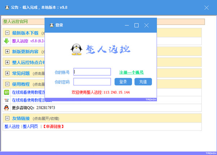The height and width of the screenshot is (155, 217).
Task: Click the 你的账号 input field
Action: click(92, 72)
